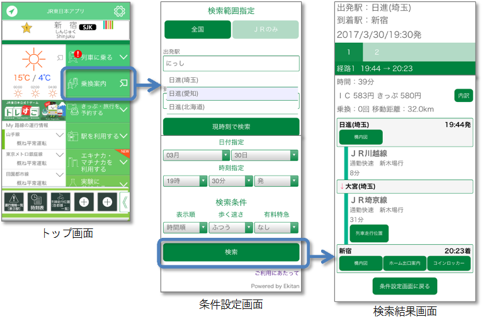Tap the second plus add-shortcut icon

click(107, 202)
